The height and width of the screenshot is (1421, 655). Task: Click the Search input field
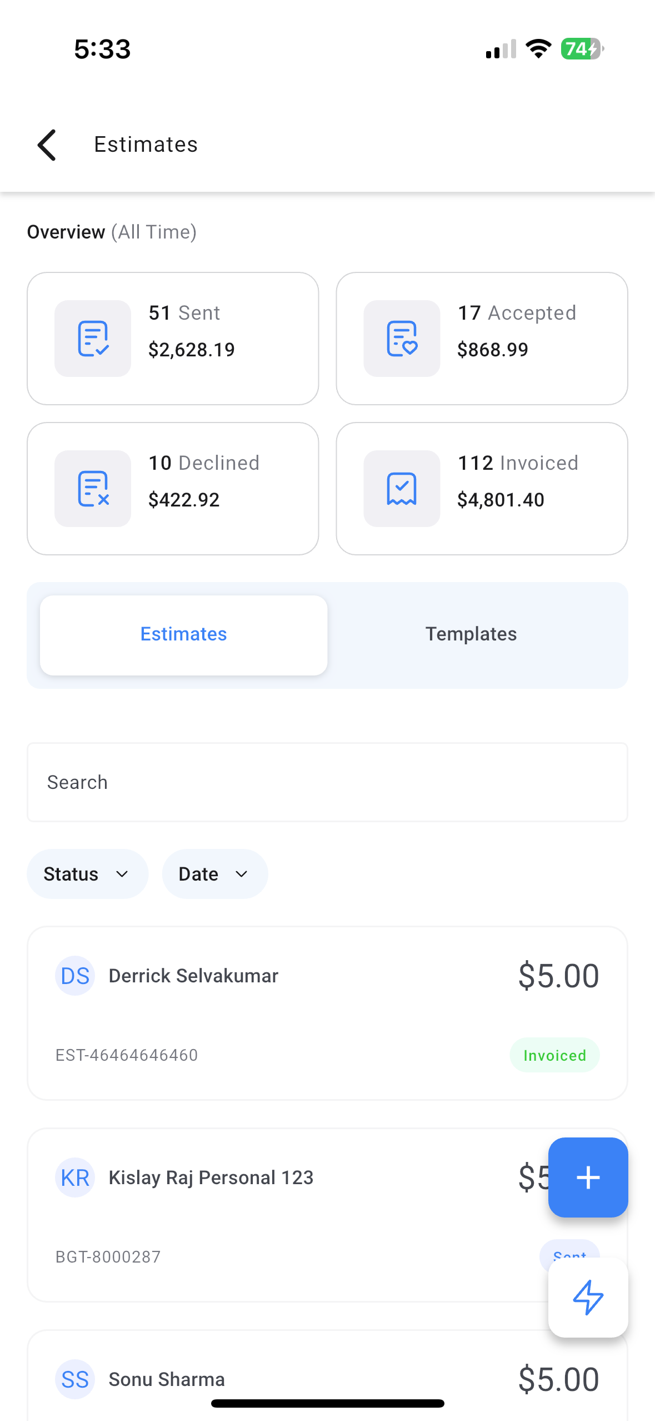pyautogui.click(x=327, y=782)
